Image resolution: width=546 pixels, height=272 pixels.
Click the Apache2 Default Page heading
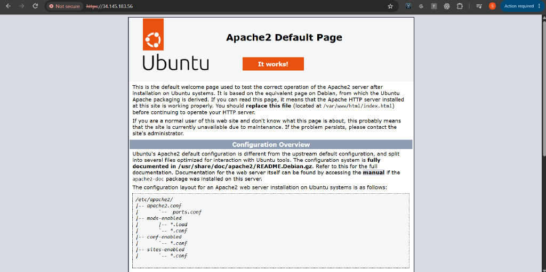(x=284, y=38)
